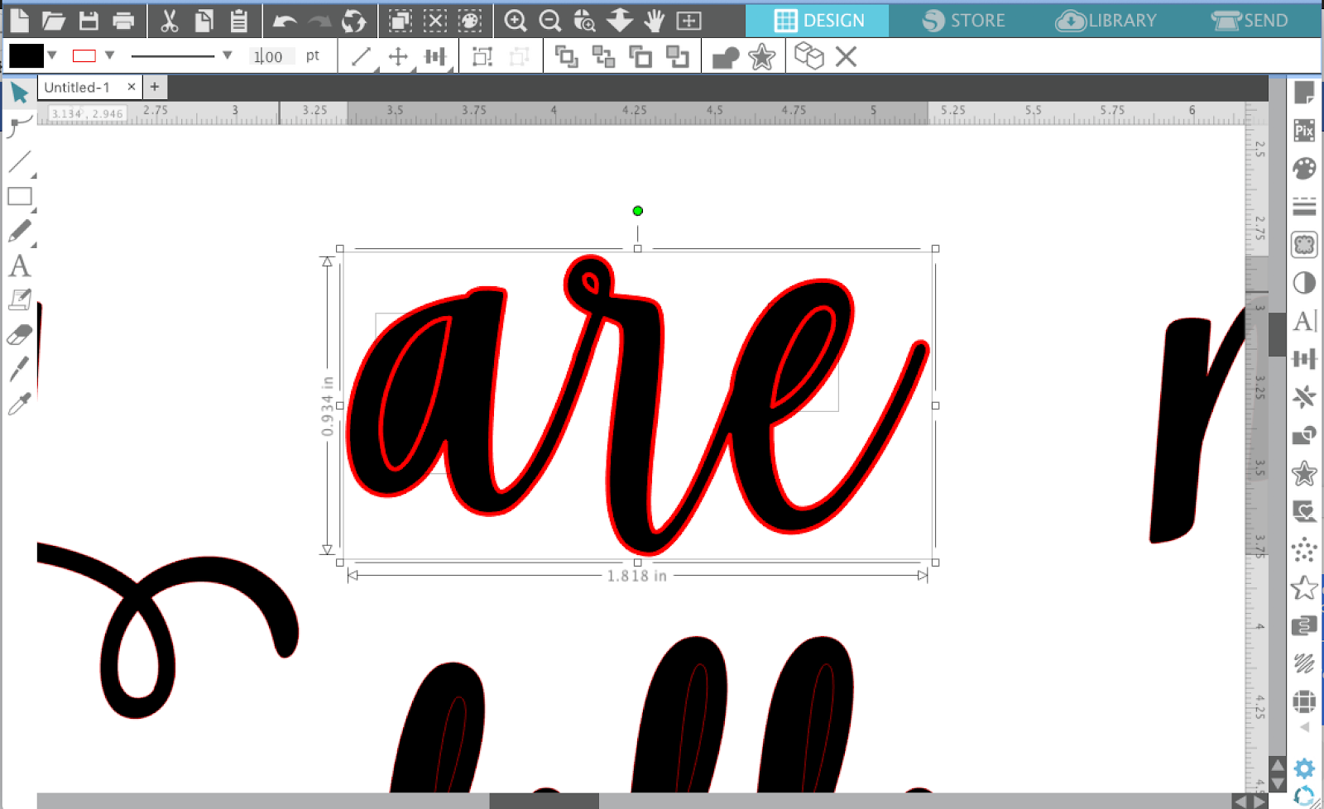
Task: Click the SEND button
Action: pyautogui.click(x=1252, y=21)
